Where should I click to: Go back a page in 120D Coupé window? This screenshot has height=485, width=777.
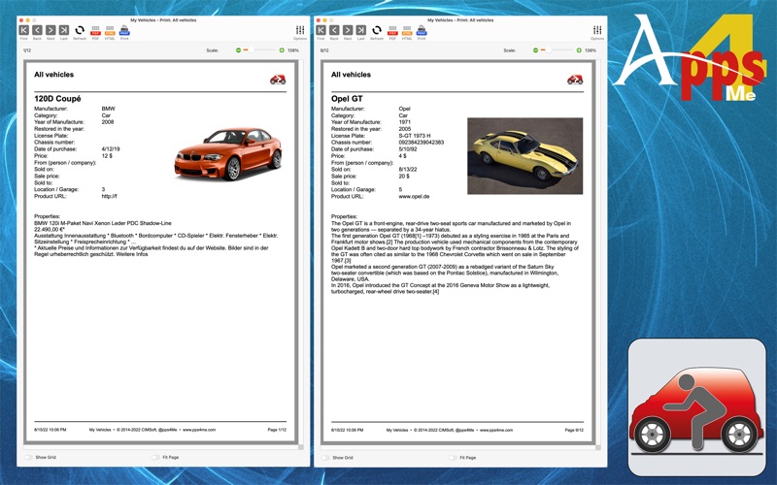pos(37,31)
